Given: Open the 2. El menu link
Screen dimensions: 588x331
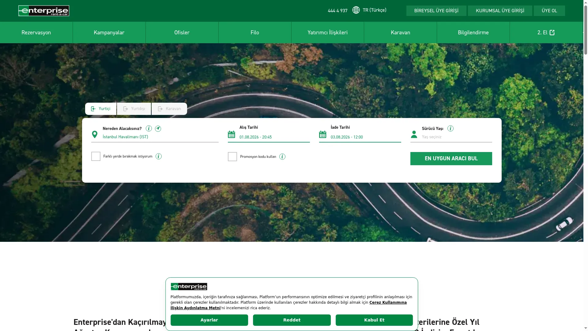Looking at the screenshot, I should point(546,32).
